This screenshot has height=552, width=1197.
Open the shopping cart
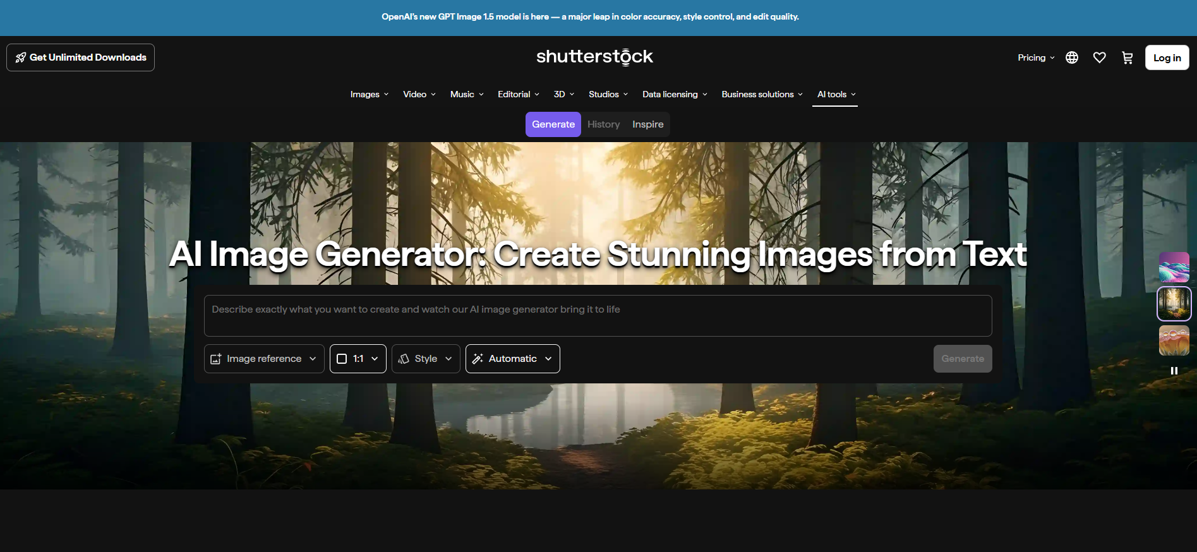(1128, 57)
